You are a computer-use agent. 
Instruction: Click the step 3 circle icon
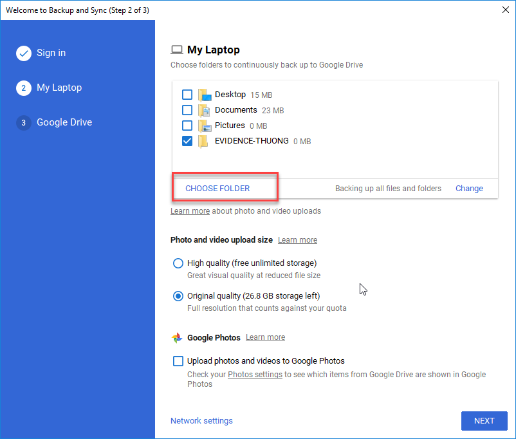24,122
